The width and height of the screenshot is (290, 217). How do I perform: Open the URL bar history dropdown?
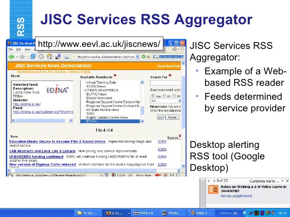coord(137,57)
